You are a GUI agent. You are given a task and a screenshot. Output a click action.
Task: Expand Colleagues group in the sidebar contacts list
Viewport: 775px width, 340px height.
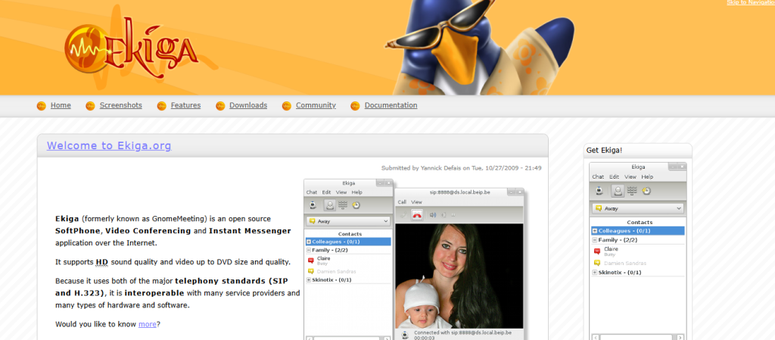(x=595, y=230)
